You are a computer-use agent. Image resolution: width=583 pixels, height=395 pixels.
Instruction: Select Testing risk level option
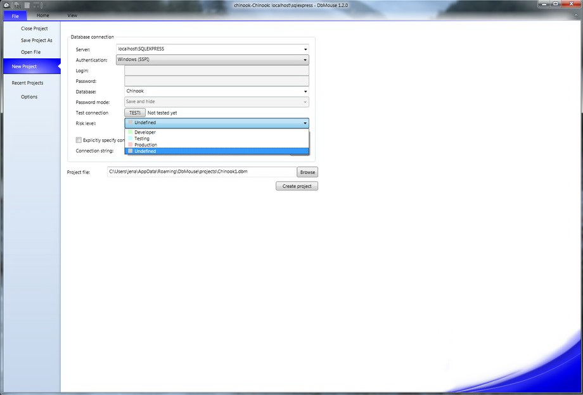click(216, 139)
